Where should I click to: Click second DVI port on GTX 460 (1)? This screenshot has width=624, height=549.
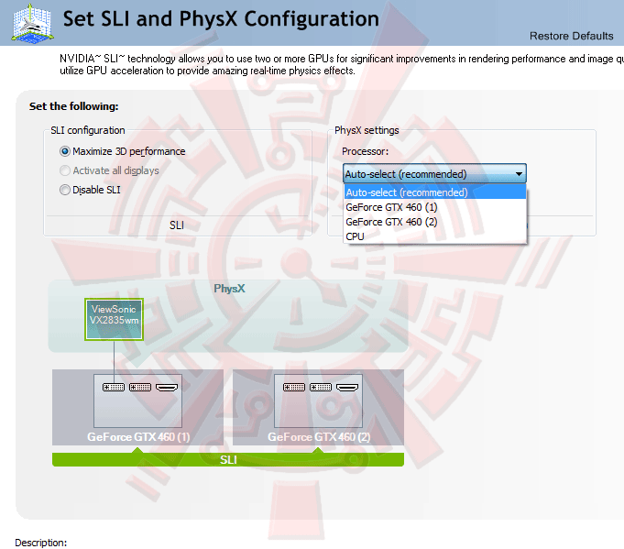tap(140, 387)
